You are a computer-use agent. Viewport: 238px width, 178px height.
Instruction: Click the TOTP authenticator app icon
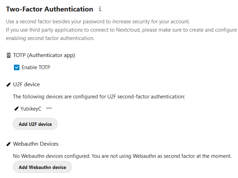[x=9, y=55]
